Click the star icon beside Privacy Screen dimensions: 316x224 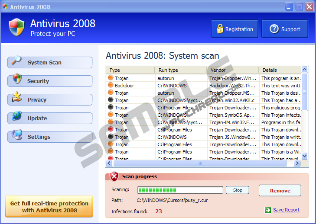click(x=17, y=97)
